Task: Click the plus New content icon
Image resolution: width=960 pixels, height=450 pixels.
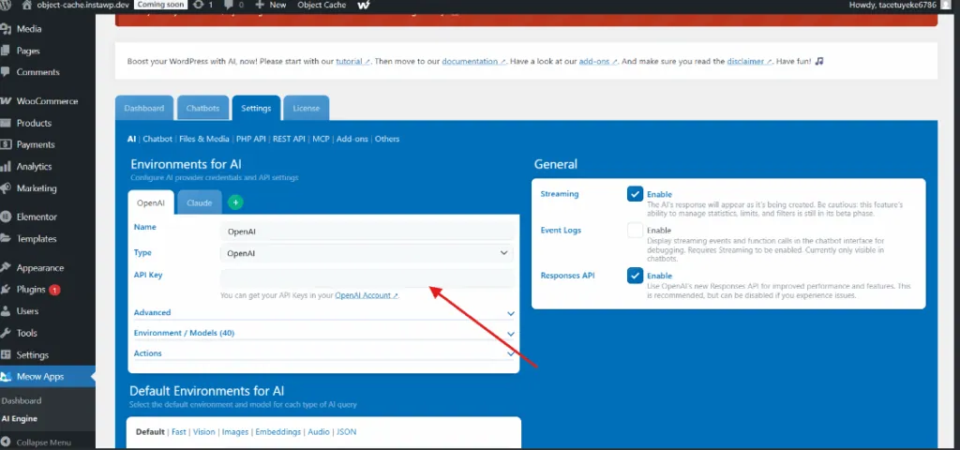Action: 260,5
